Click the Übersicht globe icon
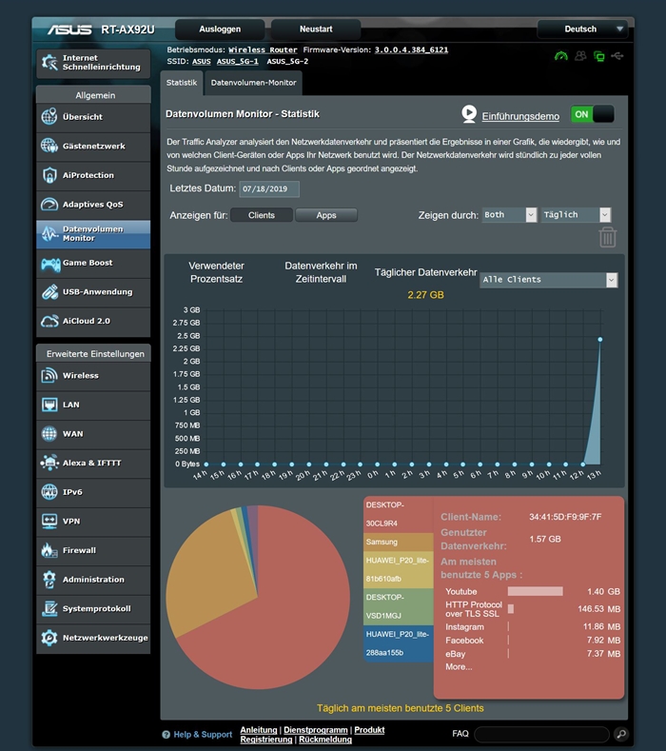This screenshot has width=666, height=751. (x=49, y=116)
